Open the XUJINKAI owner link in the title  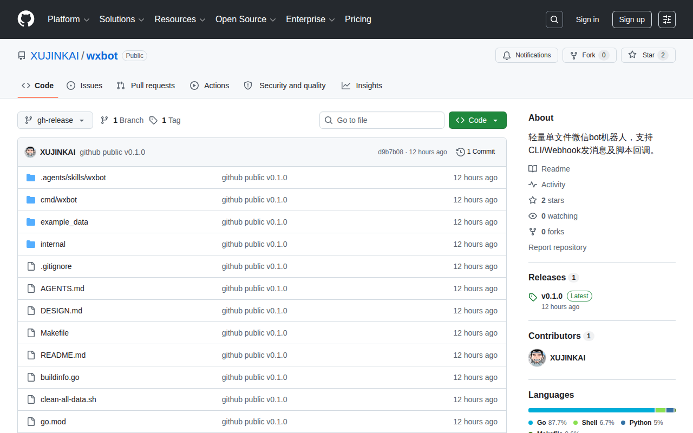pos(55,56)
